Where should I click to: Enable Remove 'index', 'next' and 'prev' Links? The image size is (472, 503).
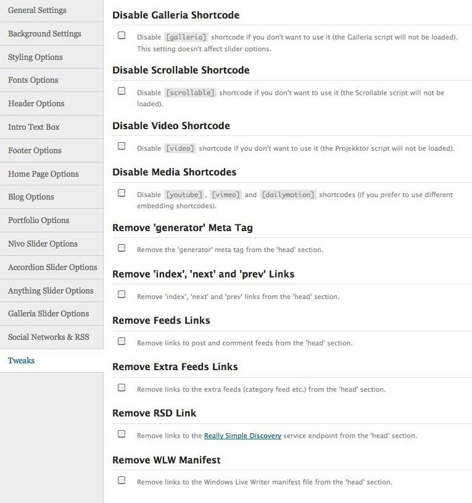[x=122, y=295]
